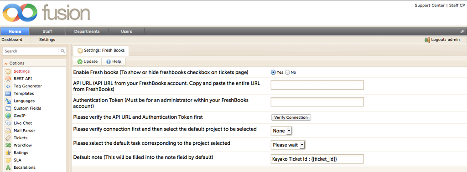467x172 pixels.
Task: Go to the Dashboard submenu
Action: pos(12,40)
